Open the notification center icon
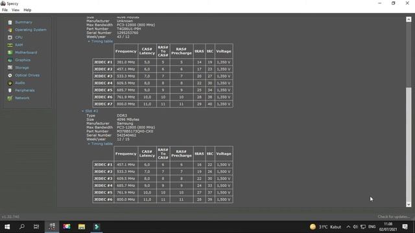 pyautogui.click(x=405, y=227)
